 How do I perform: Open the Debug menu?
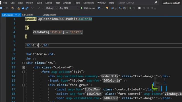(49, 3)
